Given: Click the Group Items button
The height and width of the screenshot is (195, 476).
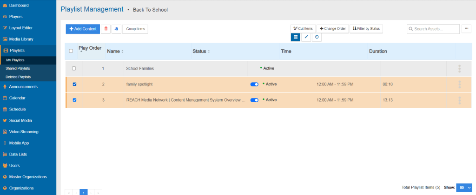Looking at the screenshot, I should tap(136, 29).
